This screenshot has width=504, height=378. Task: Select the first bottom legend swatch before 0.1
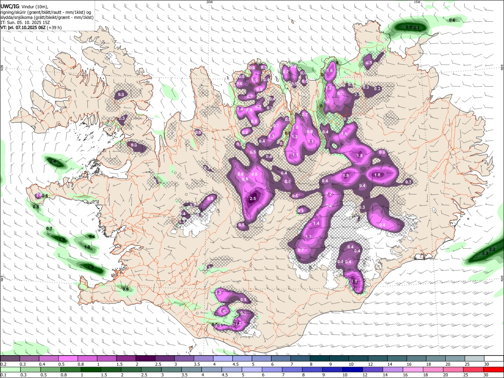(x=10, y=369)
